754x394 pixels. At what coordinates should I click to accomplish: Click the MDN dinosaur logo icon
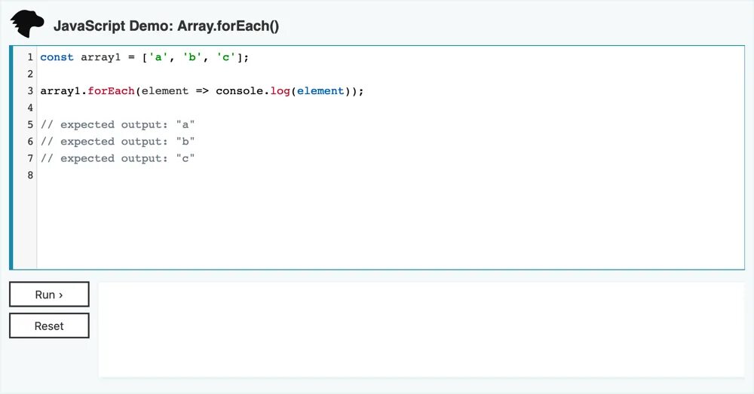click(27, 24)
